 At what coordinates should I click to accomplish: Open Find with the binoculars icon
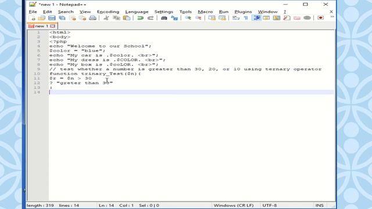(164, 18)
